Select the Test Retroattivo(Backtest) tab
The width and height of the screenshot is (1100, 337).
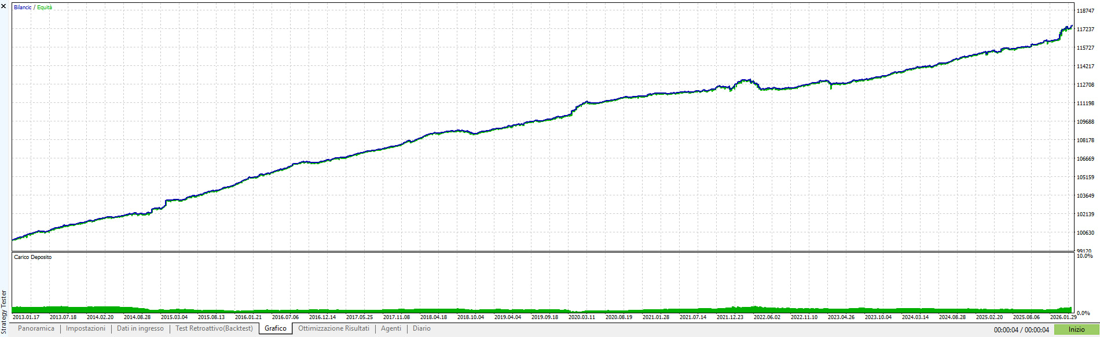214,328
